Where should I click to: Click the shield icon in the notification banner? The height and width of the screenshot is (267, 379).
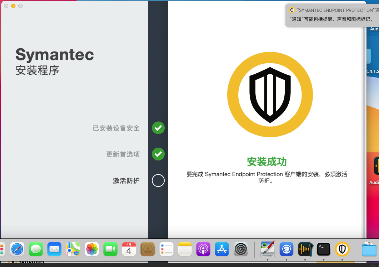click(x=292, y=10)
